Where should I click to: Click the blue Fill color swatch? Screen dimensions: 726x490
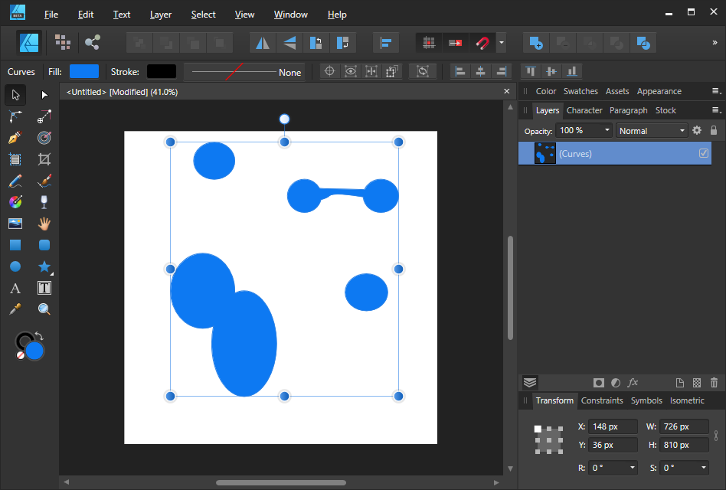pyautogui.click(x=84, y=70)
